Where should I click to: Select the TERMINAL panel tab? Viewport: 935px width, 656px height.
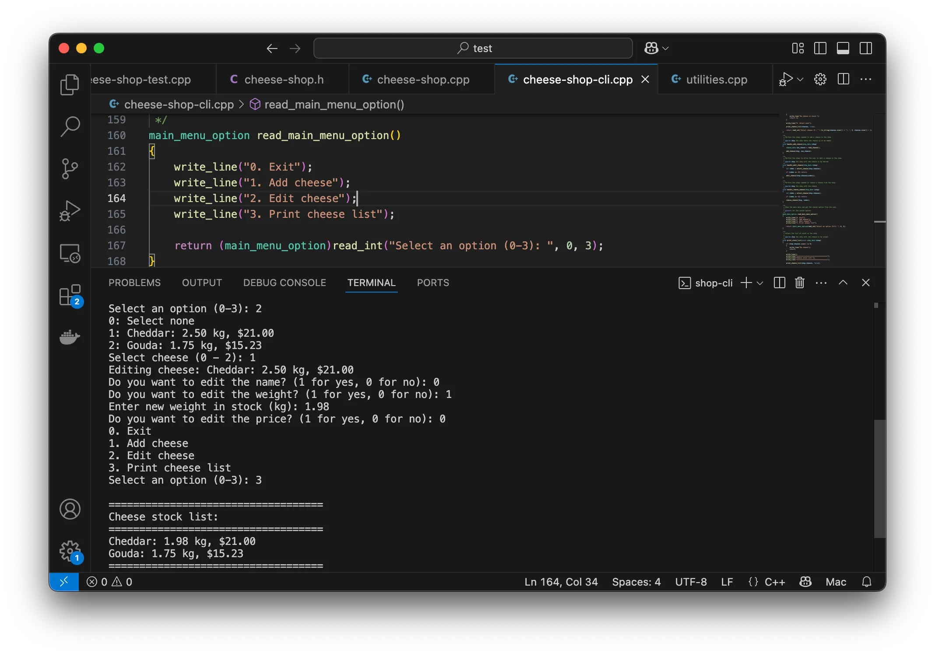click(x=371, y=283)
